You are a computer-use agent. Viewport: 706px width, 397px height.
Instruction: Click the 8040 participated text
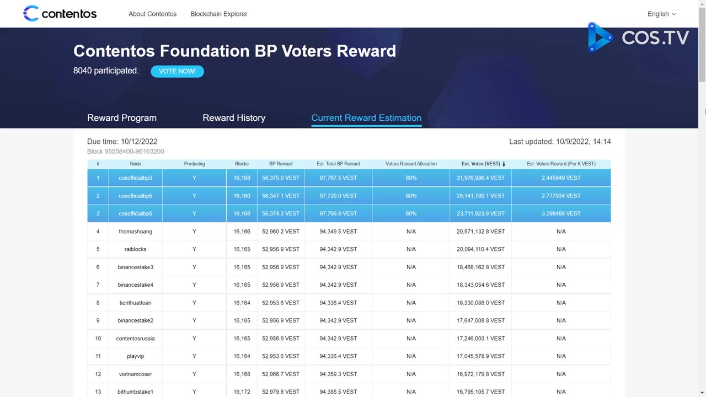[106, 71]
